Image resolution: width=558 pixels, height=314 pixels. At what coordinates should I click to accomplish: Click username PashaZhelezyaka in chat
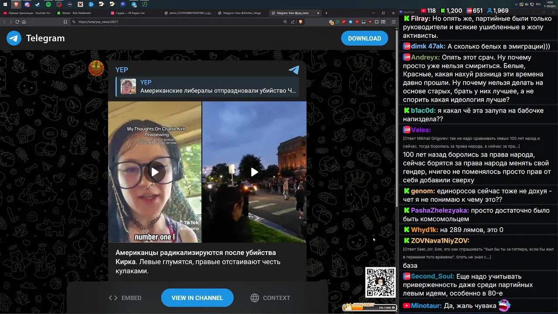coord(440,210)
